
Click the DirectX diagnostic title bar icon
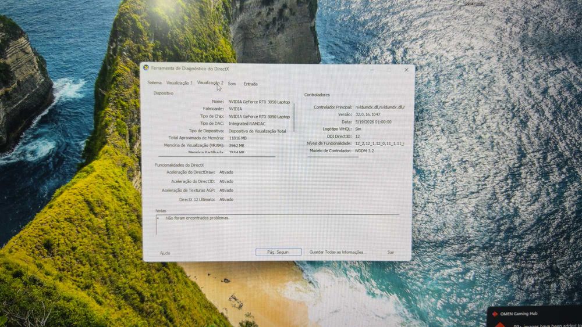146,68
